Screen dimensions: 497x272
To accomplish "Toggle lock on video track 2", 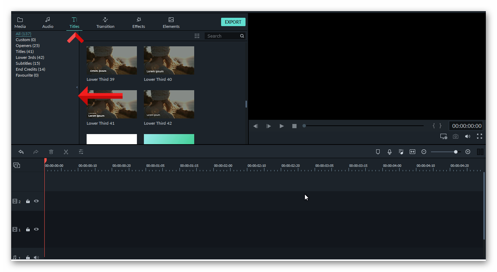I will point(28,201).
